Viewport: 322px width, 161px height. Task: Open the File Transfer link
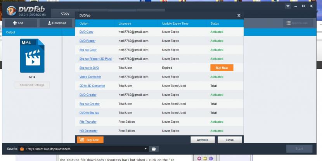click(88, 122)
